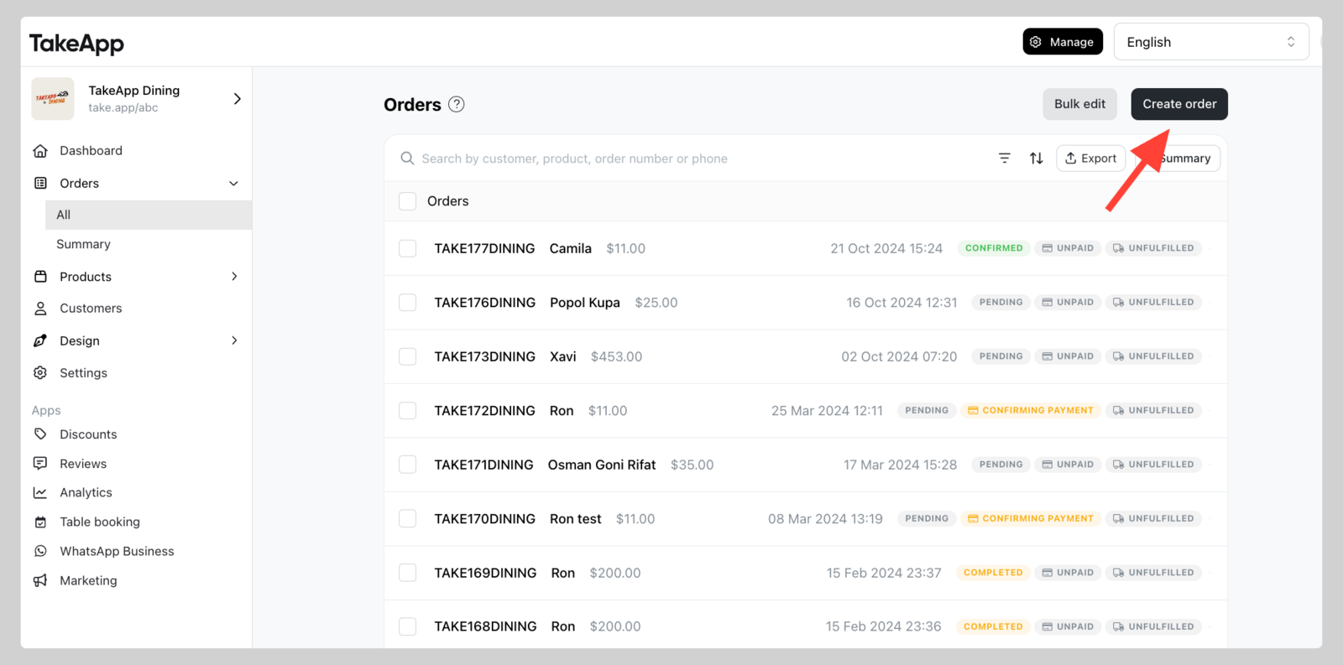The image size is (1343, 665).
Task: Click the Summary button in orders toolbar
Action: click(1184, 158)
